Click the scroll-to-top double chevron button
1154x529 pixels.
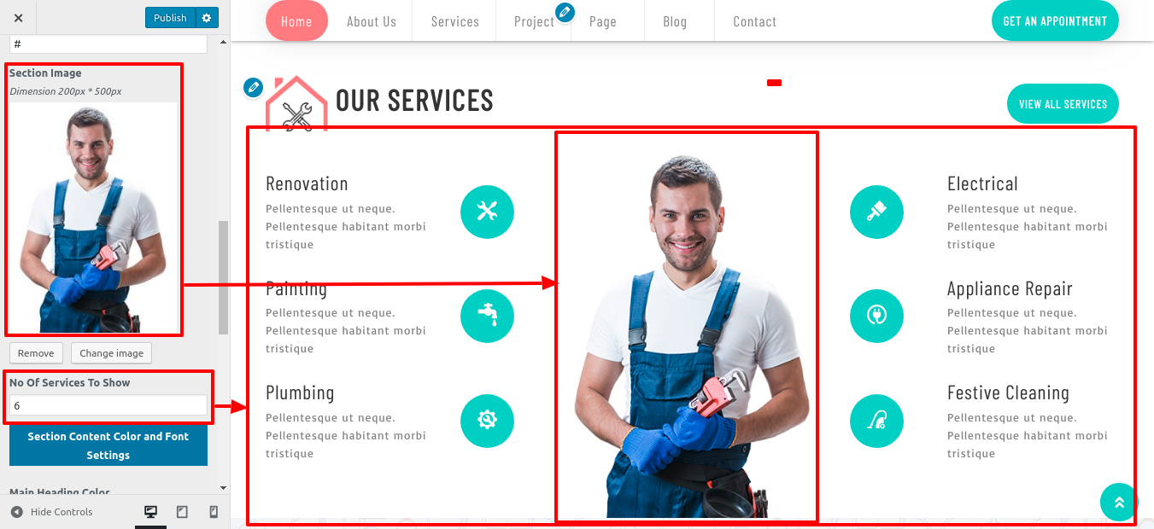click(x=1119, y=503)
